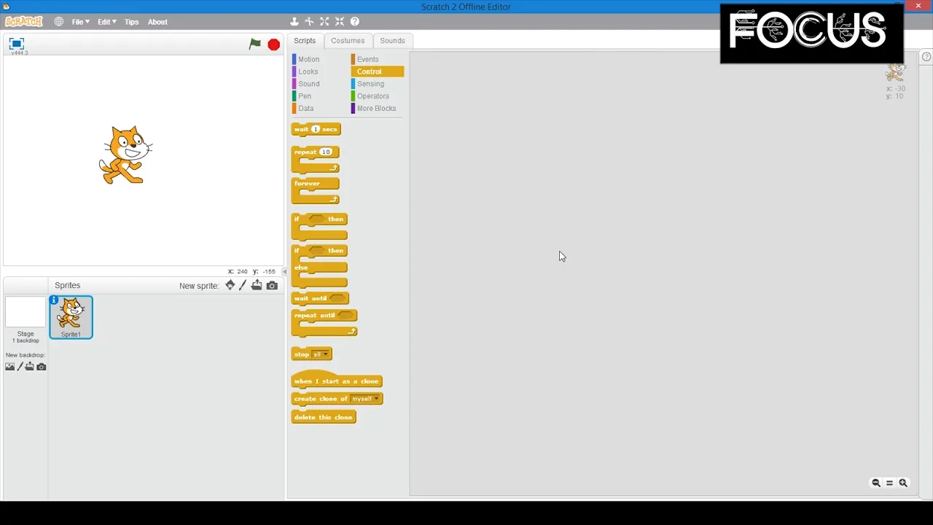The image size is (933, 525).
Task: New sprite from camera icon
Action: click(x=272, y=286)
